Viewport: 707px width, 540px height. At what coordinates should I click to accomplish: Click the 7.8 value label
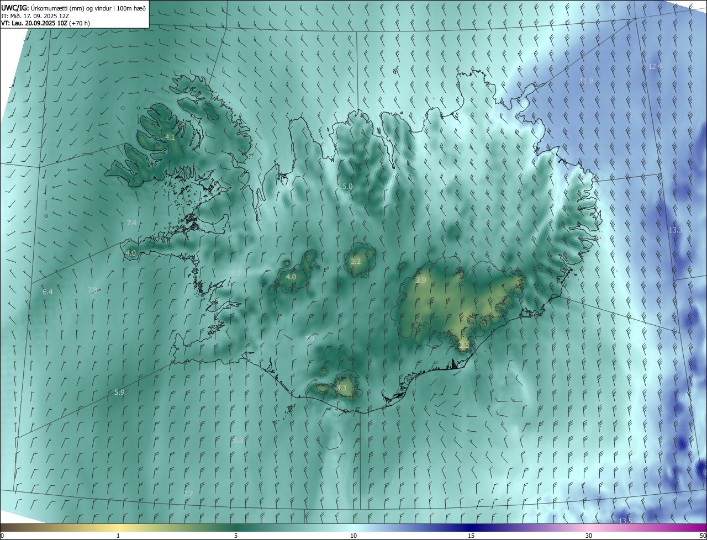click(92, 290)
